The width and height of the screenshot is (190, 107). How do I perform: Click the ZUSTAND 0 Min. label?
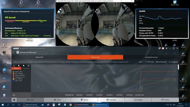pyautogui.click(x=69, y=95)
